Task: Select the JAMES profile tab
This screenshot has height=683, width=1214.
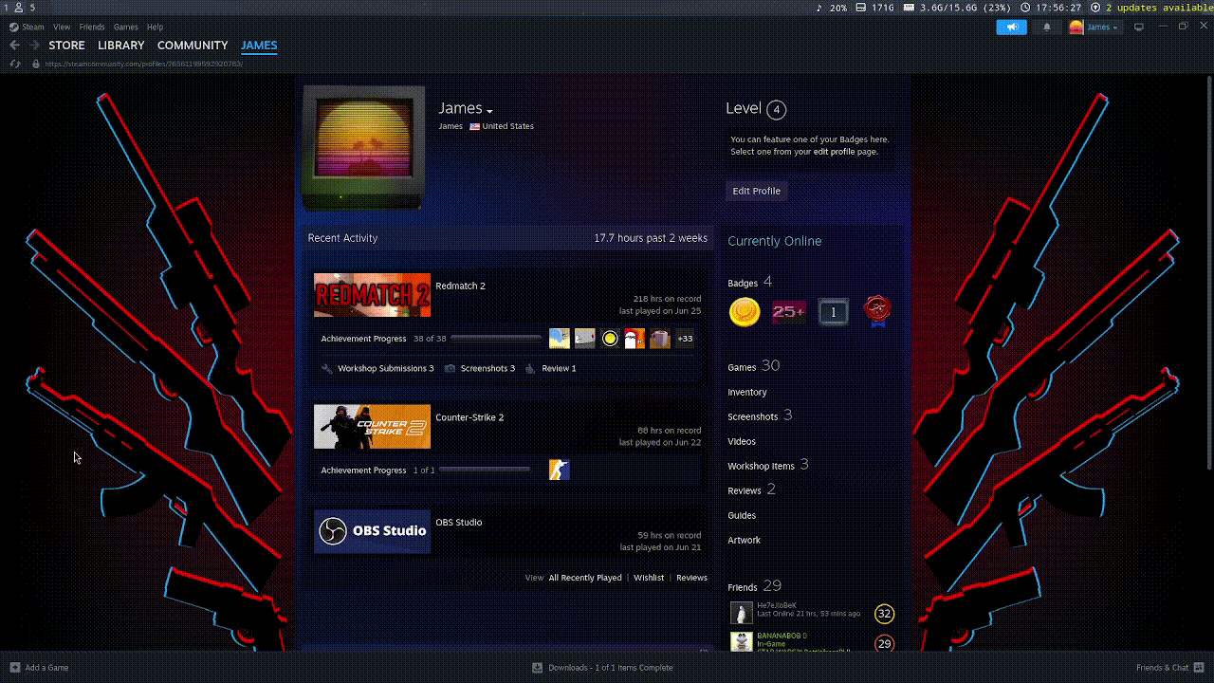Action: pyautogui.click(x=259, y=46)
